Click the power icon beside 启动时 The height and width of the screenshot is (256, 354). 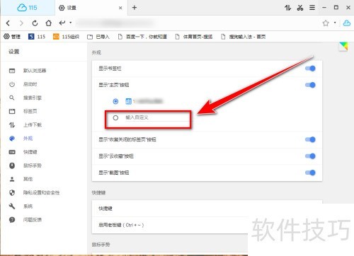pos(12,84)
